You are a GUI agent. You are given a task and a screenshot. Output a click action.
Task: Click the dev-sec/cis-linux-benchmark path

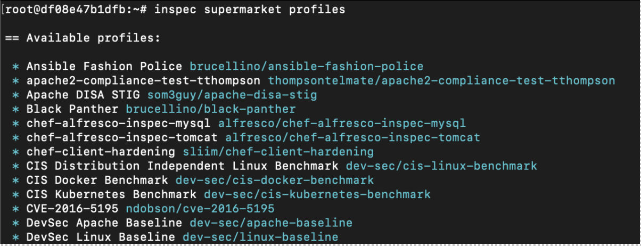point(441,166)
